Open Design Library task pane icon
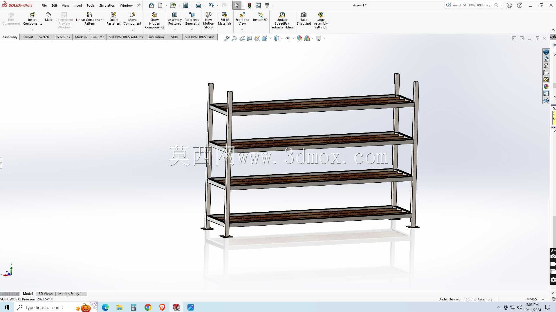The image size is (556, 312). [x=546, y=66]
